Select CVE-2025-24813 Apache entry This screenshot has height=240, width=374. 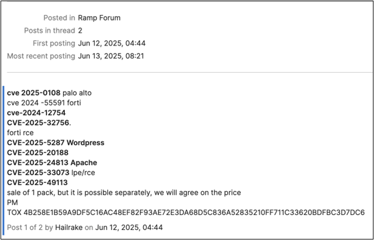pos(52,163)
